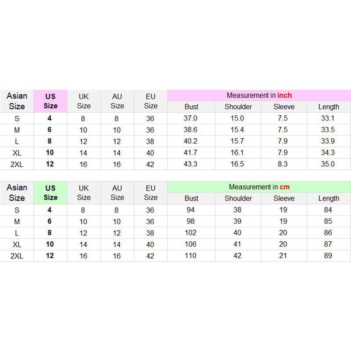Image resolution: width=351 pixels, height=351 pixels.
Task: Click the AU Size header in cm table
Action: pyautogui.click(x=117, y=193)
